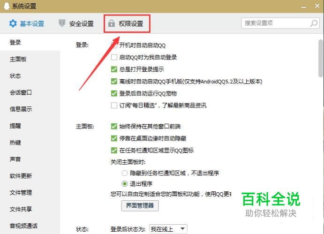This screenshot has width=324, height=234.
Task: Close the 系统设置 window
Action: pos(317,6)
